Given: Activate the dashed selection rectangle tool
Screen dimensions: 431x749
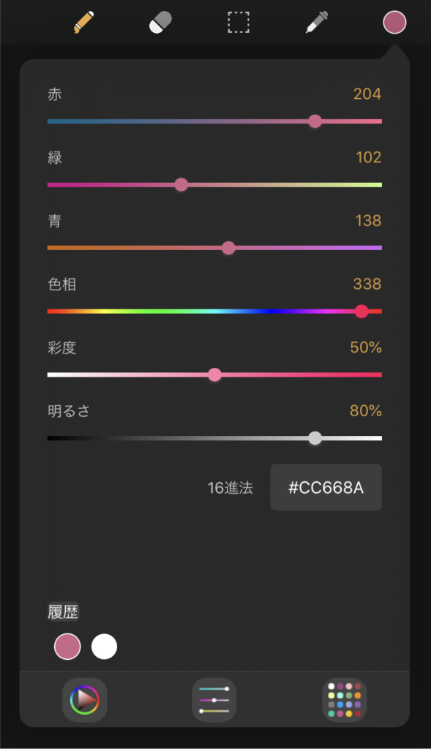Looking at the screenshot, I should point(239,23).
